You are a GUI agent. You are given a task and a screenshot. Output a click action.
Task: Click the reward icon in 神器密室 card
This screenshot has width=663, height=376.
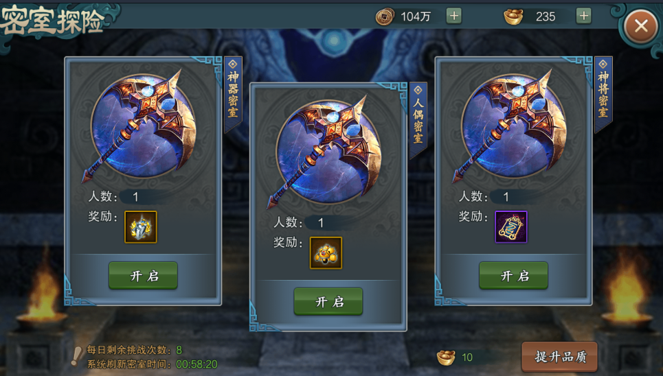pos(141,227)
